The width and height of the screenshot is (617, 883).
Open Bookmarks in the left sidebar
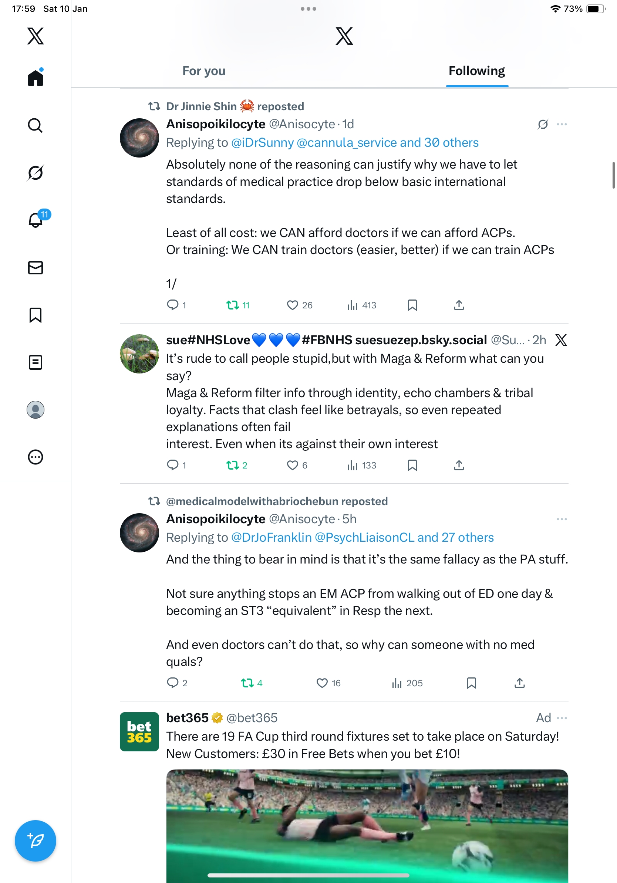point(36,315)
